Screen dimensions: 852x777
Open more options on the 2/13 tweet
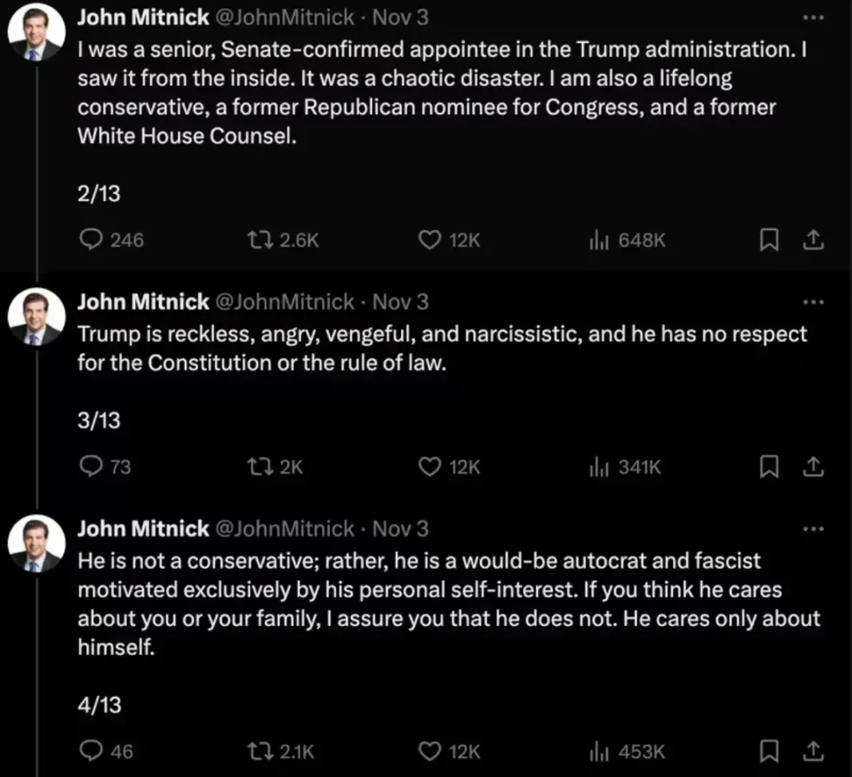(812, 18)
